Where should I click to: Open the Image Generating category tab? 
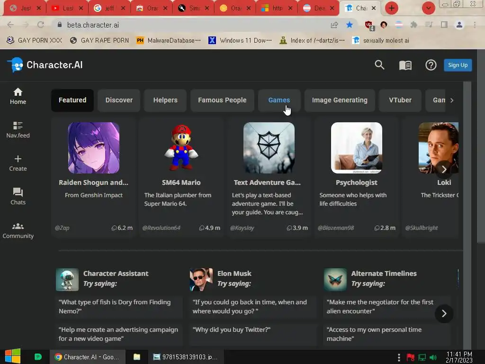click(x=340, y=100)
